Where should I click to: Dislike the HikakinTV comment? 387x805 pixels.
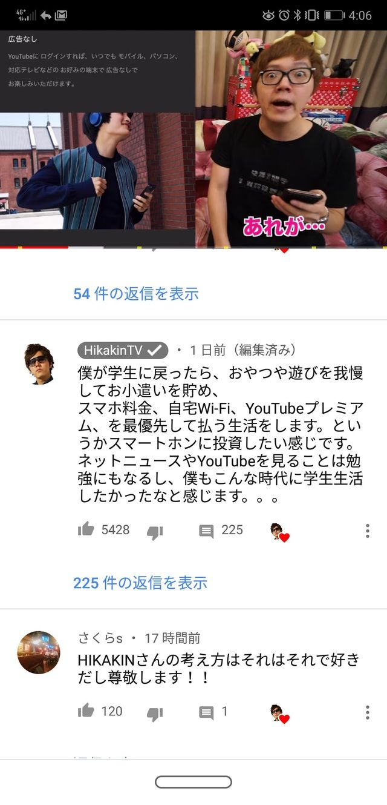pyautogui.click(x=155, y=533)
